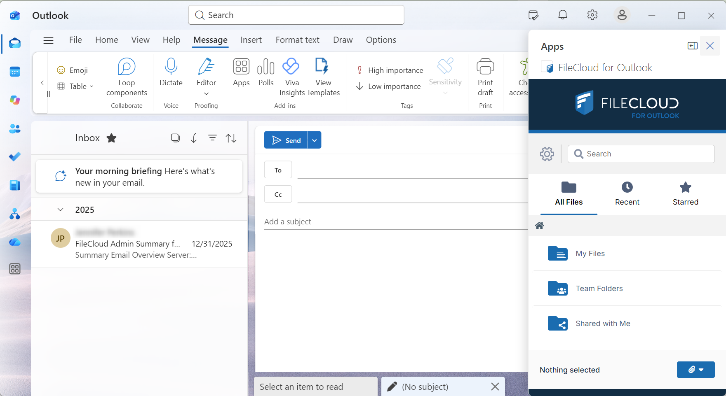Open OneDrive cloud icon in left rail
726x396 pixels.
tap(15, 242)
